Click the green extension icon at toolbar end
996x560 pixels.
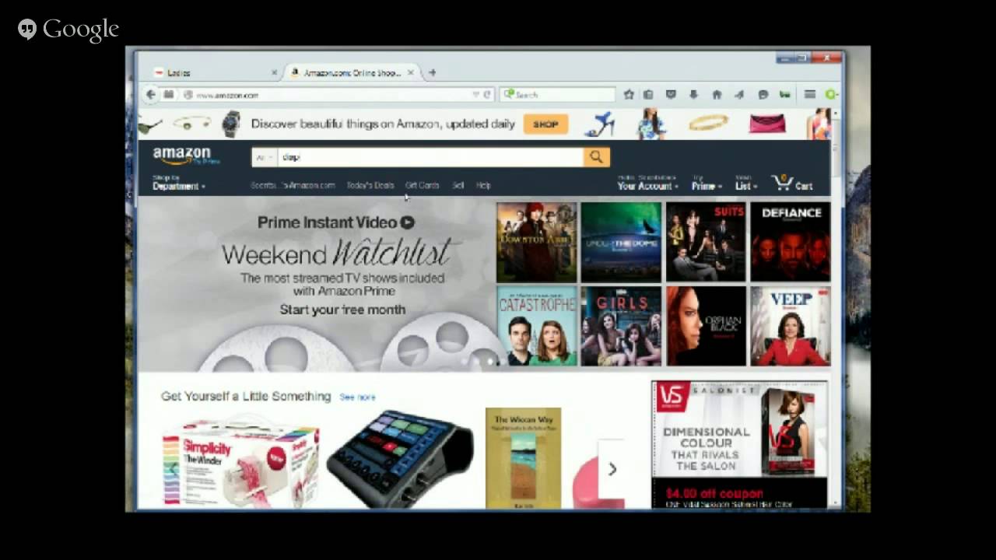click(x=830, y=94)
